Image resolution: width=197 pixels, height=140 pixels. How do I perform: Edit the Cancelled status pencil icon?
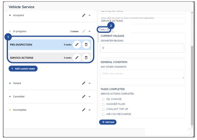84,97
